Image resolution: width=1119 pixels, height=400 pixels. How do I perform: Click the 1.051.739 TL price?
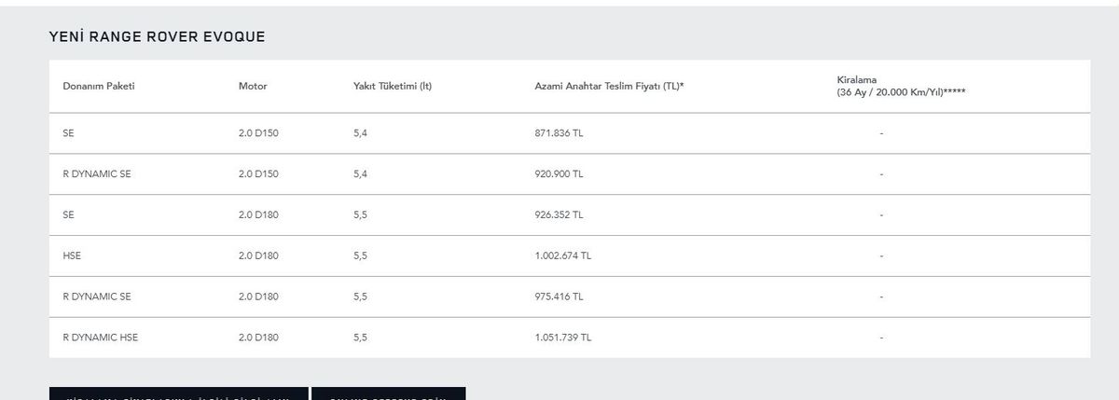pos(562,338)
